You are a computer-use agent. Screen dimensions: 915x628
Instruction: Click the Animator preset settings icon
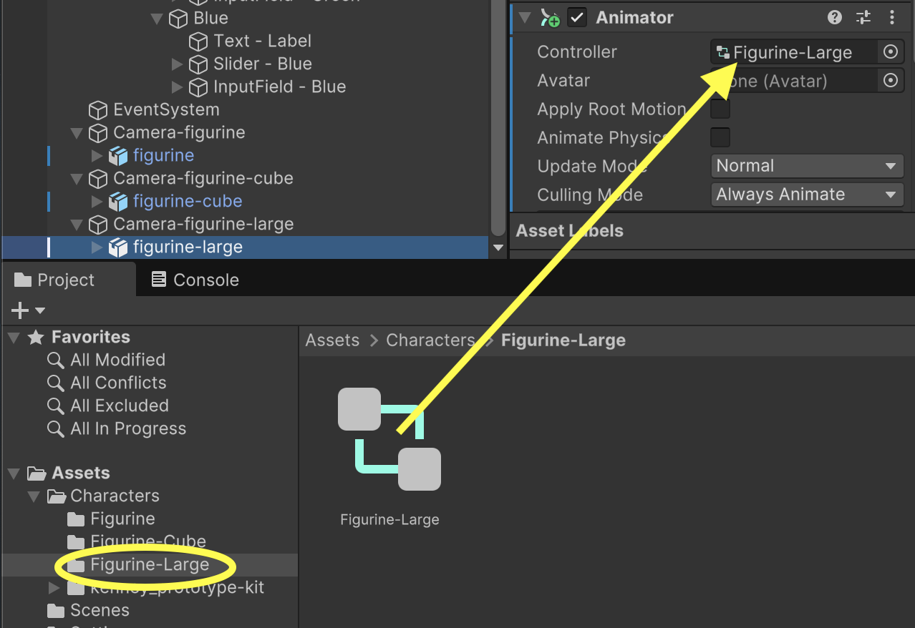(x=864, y=18)
